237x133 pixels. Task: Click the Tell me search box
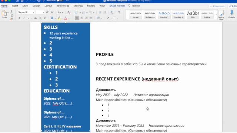point(134,6)
